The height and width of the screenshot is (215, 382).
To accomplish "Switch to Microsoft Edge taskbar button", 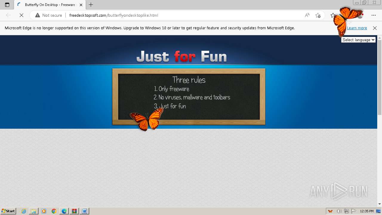I will (64, 211).
